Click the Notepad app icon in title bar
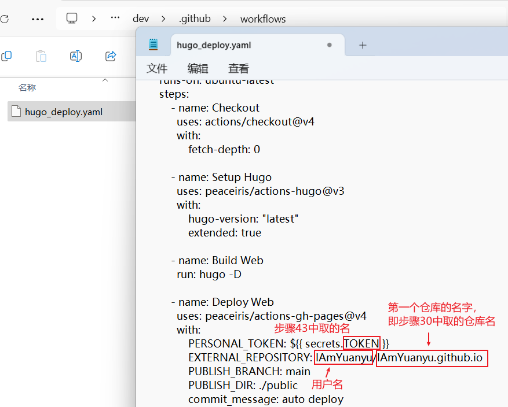The image size is (508, 407). 153,45
